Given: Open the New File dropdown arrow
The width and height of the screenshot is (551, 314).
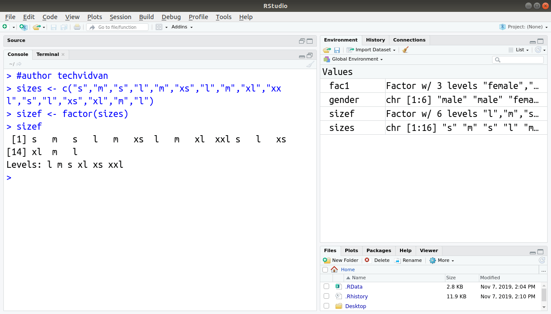Looking at the screenshot, I should pyautogui.click(x=14, y=27).
